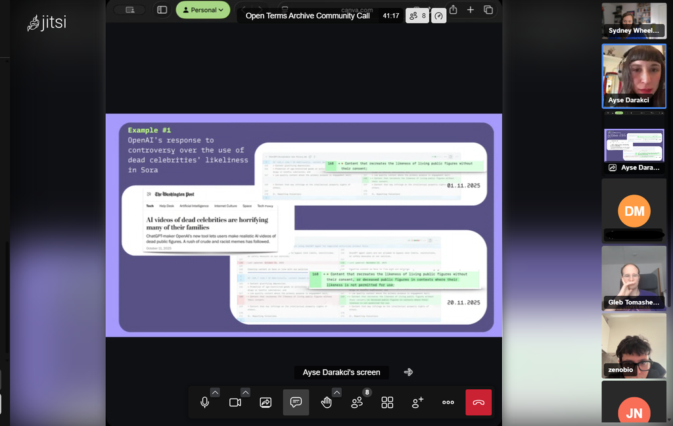This screenshot has width=673, height=426.
Task: Open the participants pane in toolbar
Action: (357, 402)
